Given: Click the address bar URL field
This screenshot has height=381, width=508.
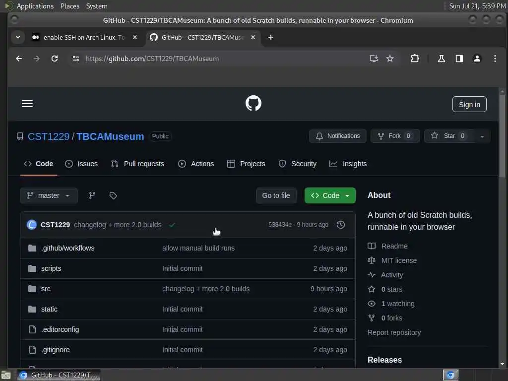Looking at the screenshot, I should click(224, 59).
